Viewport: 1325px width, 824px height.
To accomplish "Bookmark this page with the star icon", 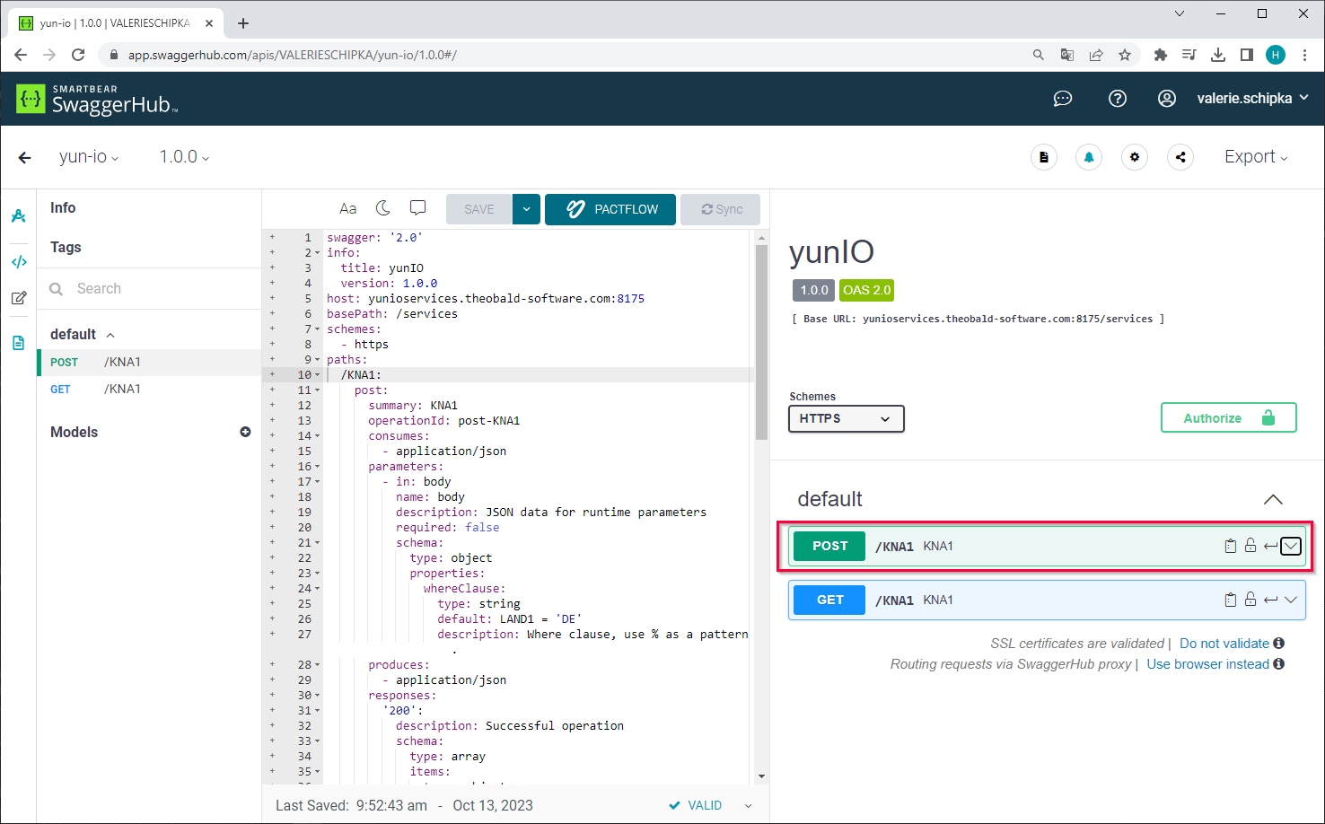I will click(x=1125, y=55).
